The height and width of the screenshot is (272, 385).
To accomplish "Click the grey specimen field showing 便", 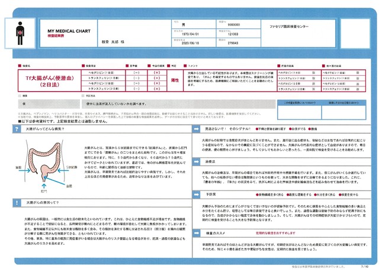I will 49,104.
